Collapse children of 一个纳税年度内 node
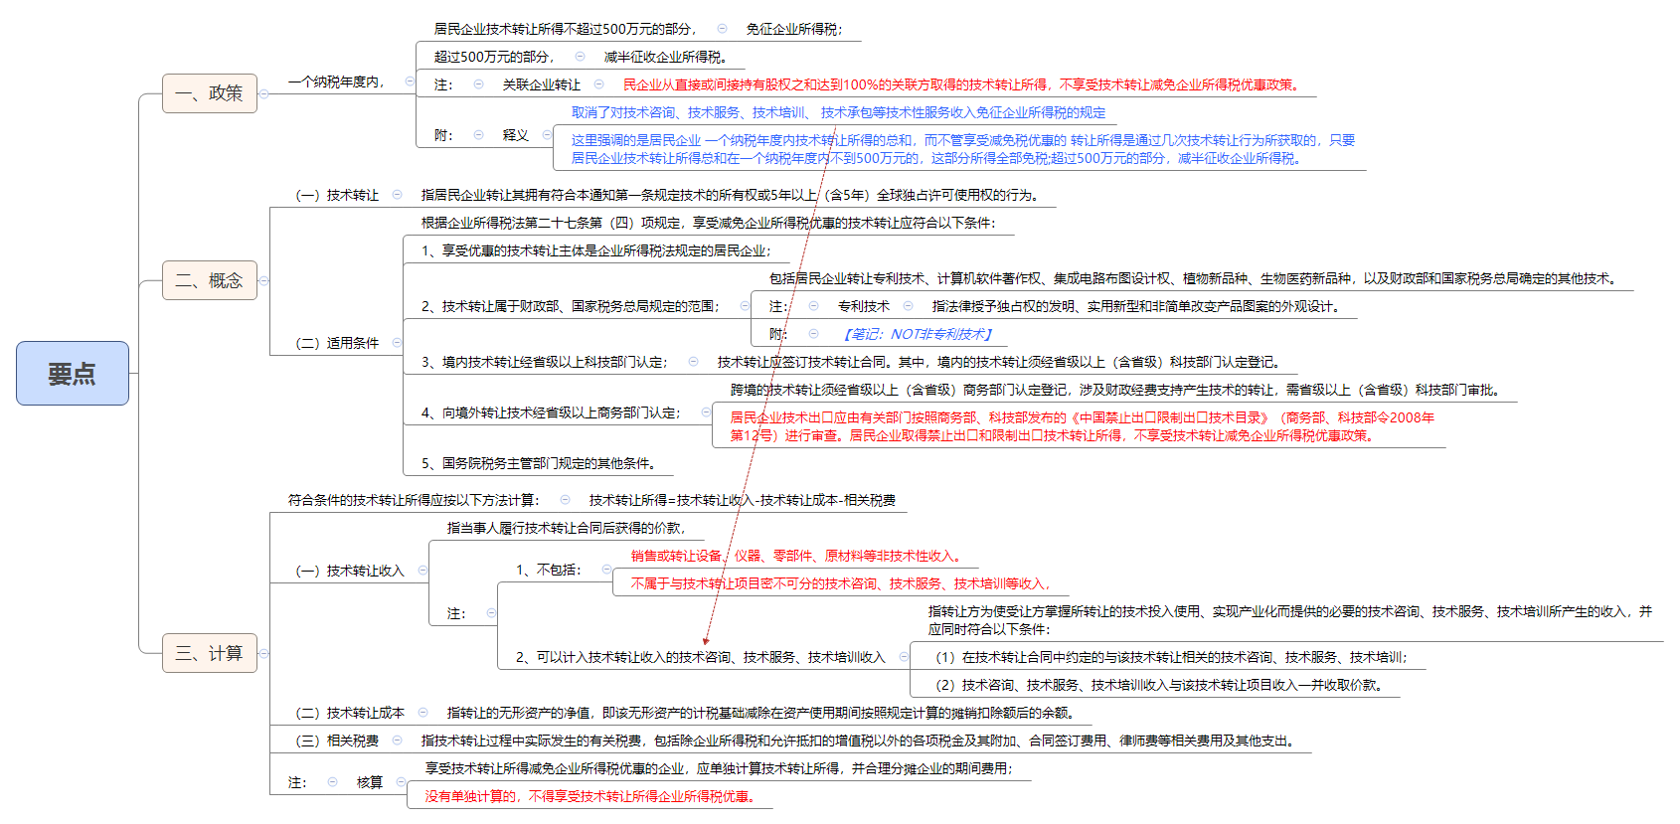 410,82
